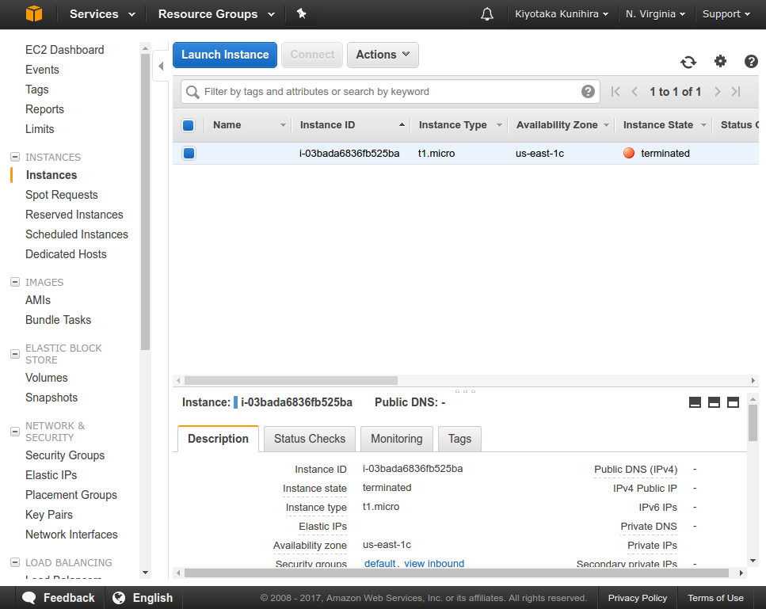Toggle the select-all instances checkbox

(x=188, y=125)
